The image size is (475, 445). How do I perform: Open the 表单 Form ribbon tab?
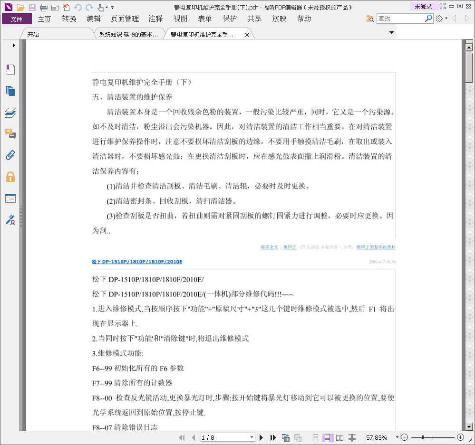(x=205, y=19)
